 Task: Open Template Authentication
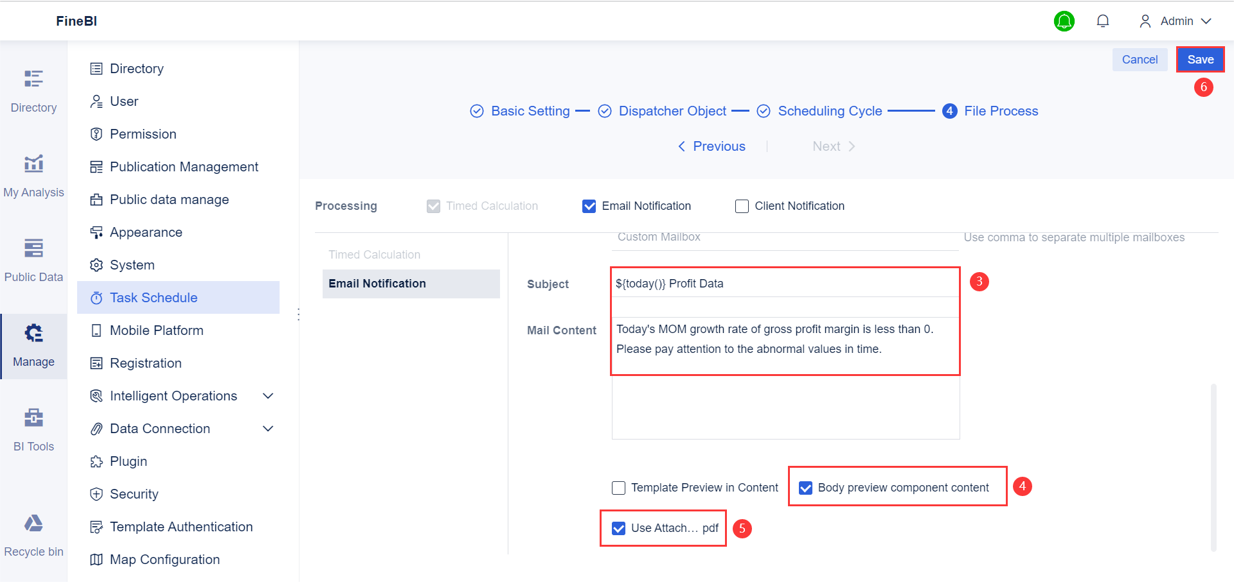tap(179, 527)
